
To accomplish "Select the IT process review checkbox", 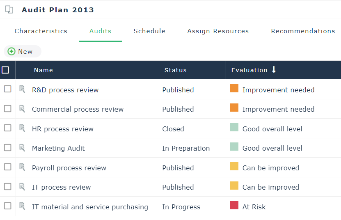I will (7, 186).
